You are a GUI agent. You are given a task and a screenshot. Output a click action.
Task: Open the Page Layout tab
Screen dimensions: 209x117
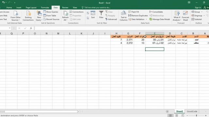click(x=31, y=7)
